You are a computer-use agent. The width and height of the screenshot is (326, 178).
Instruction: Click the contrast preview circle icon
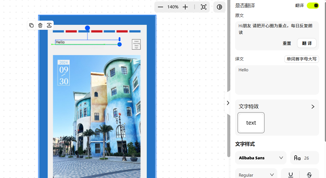[x=219, y=7]
